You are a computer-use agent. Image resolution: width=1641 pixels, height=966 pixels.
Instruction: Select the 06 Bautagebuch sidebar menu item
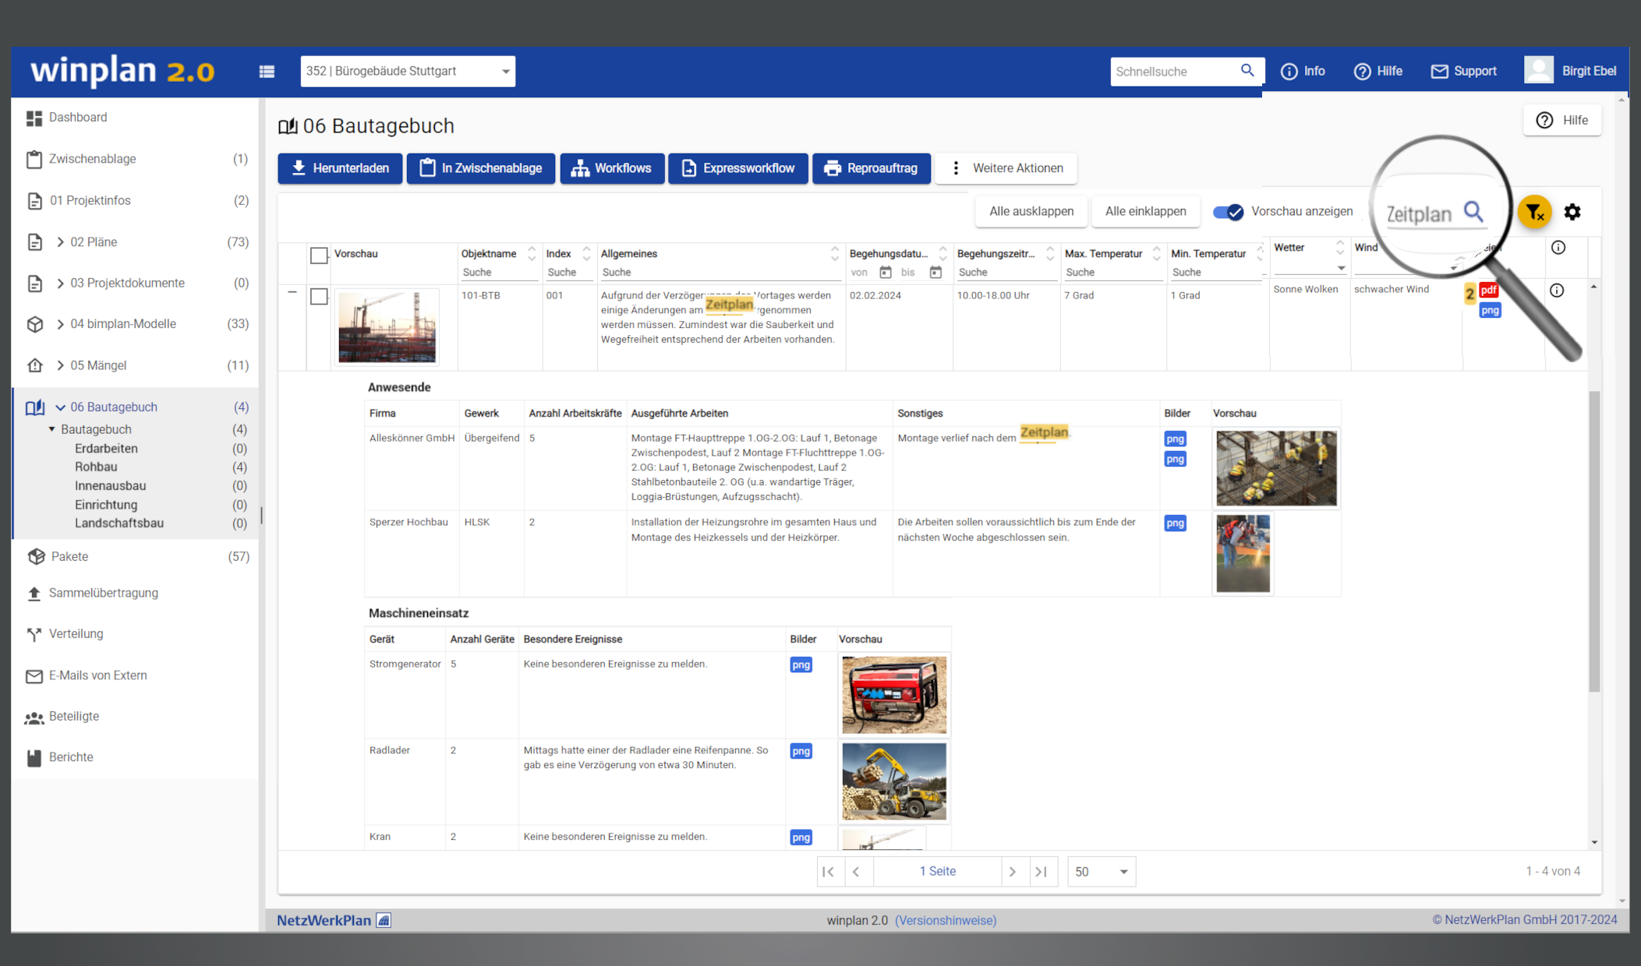point(114,406)
